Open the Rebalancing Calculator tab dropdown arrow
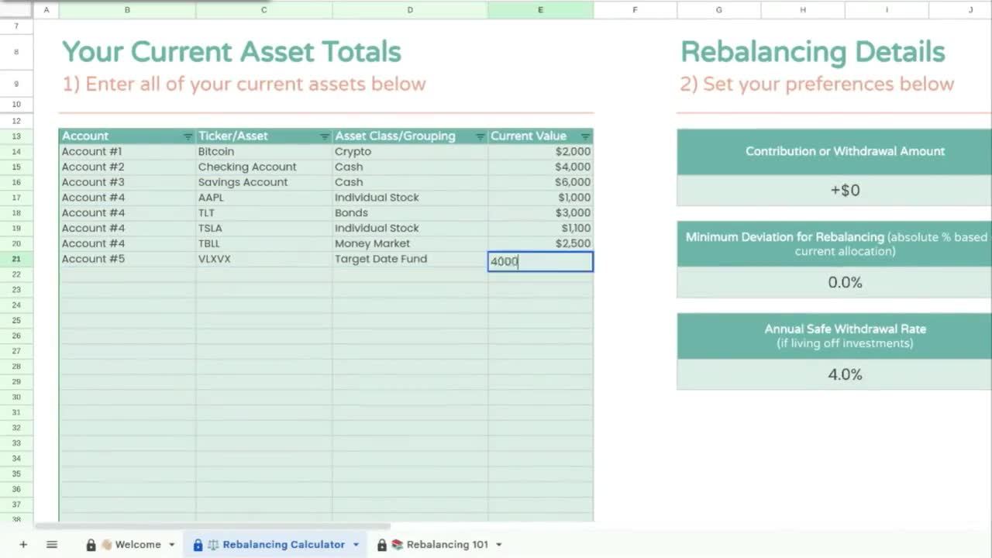This screenshot has height=558, width=992. (x=356, y=545)
